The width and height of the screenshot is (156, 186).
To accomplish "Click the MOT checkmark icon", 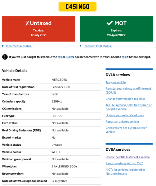I will (x=109, y=23).
